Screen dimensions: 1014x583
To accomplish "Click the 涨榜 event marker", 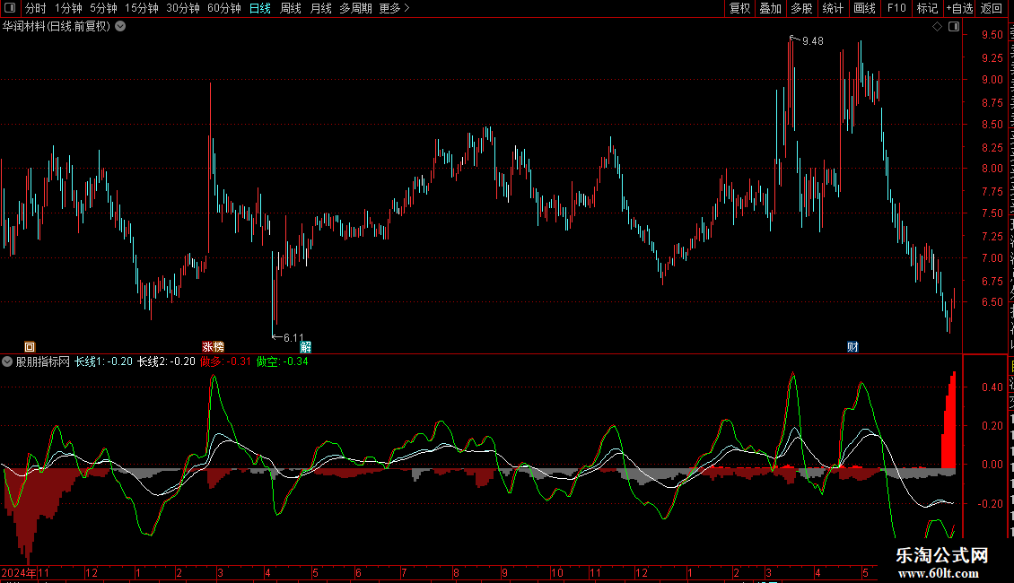I will tap(213, 347).
